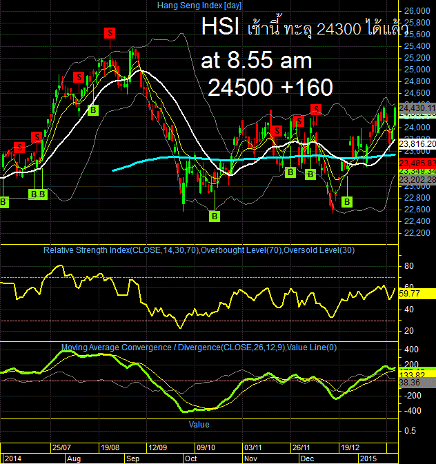Click the red S marker above the 25/07 date
Viewport: 436px width, 464px height.
[x=79, y=77]
